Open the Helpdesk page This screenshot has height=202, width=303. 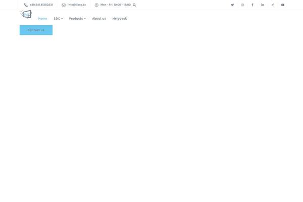[x=120, y=19]
